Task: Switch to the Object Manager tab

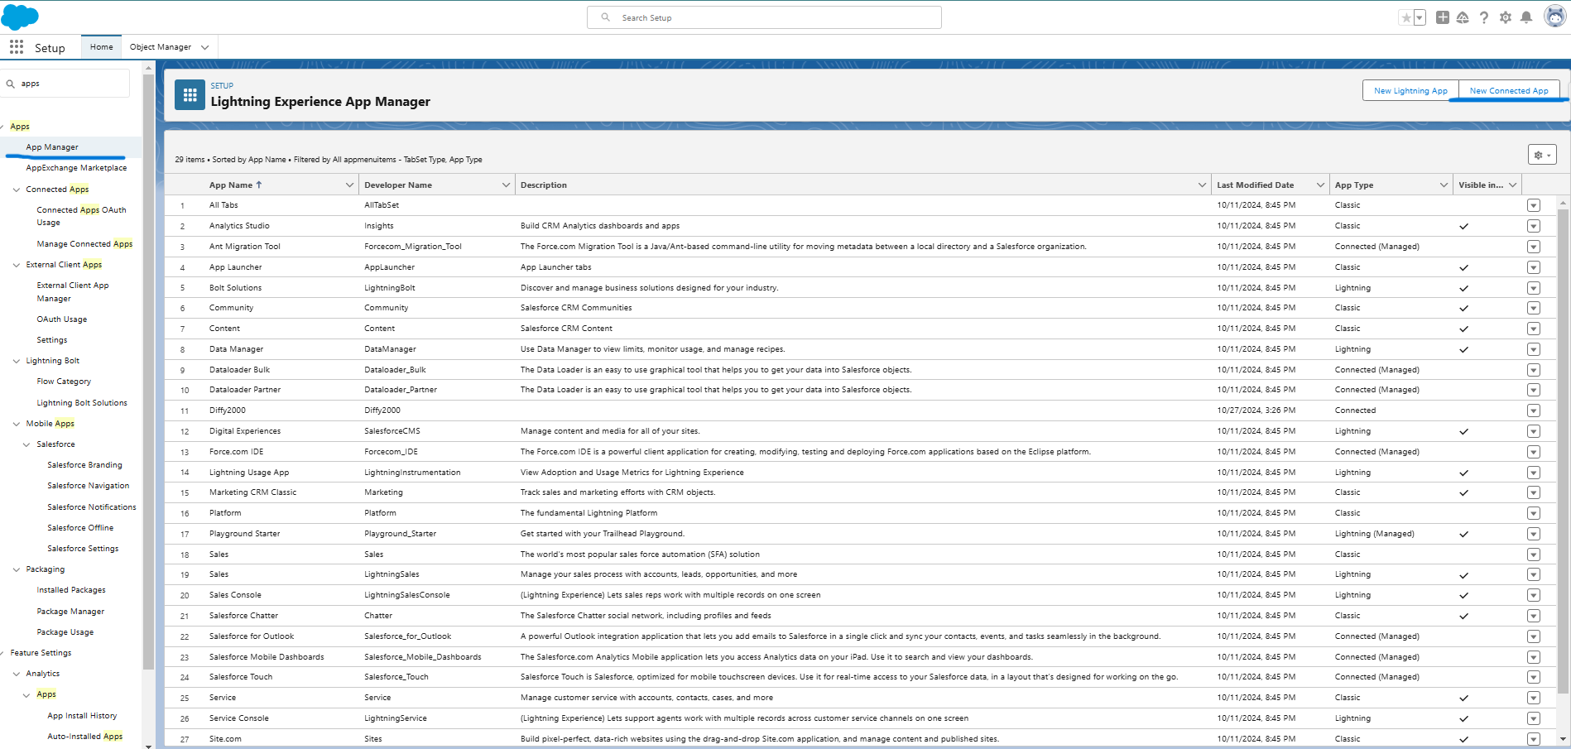Action: coord(161,47)
